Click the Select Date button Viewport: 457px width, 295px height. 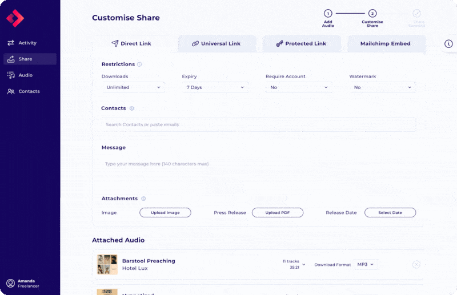point(390,213)
